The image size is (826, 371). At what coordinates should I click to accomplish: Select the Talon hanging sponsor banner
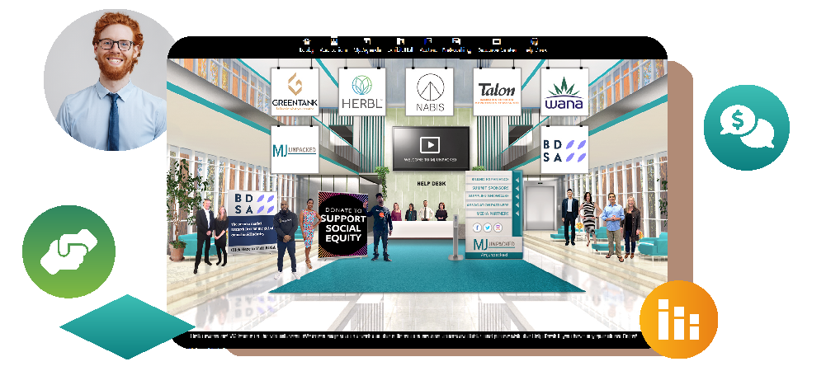pyautogui.click(x=497, y=92)
